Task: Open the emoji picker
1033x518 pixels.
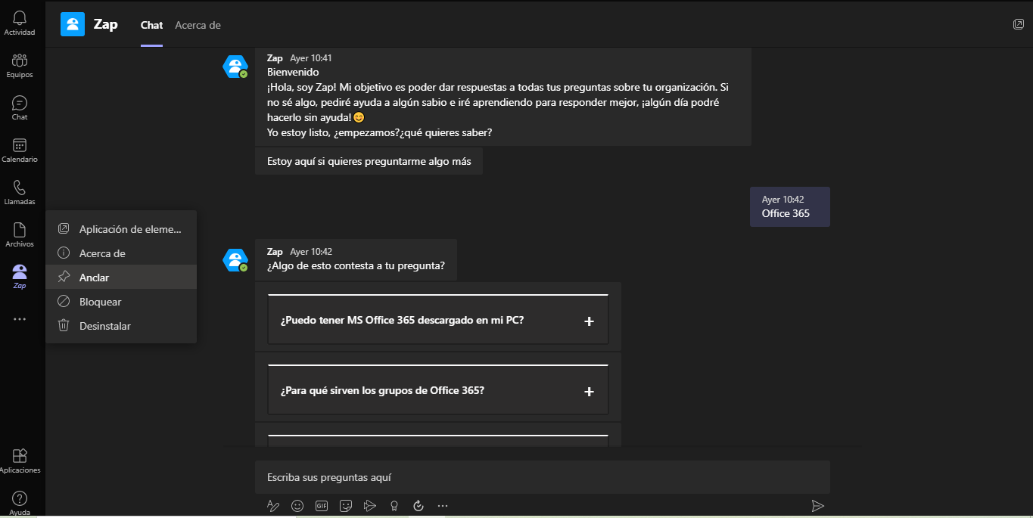Action: click(x=297, y=505)
